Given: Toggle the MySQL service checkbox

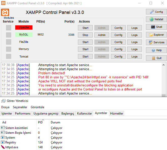Looking at the screenshot, I should tap(9, 35).
